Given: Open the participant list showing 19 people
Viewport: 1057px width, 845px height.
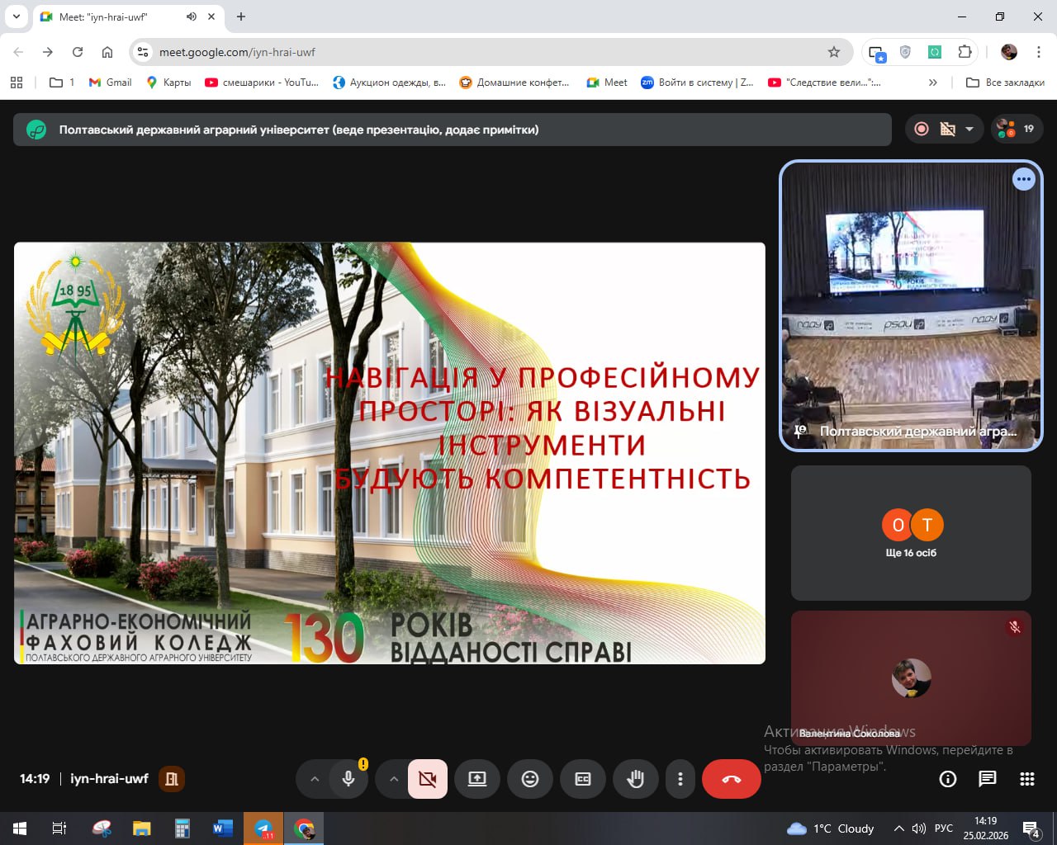Looking at the screenshot, I should pyautogui.click(x=1017, y=129).
